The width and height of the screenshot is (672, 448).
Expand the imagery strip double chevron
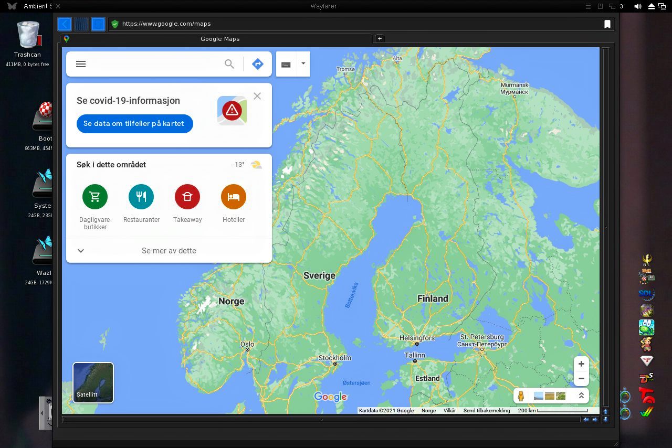tap(581, 396)
